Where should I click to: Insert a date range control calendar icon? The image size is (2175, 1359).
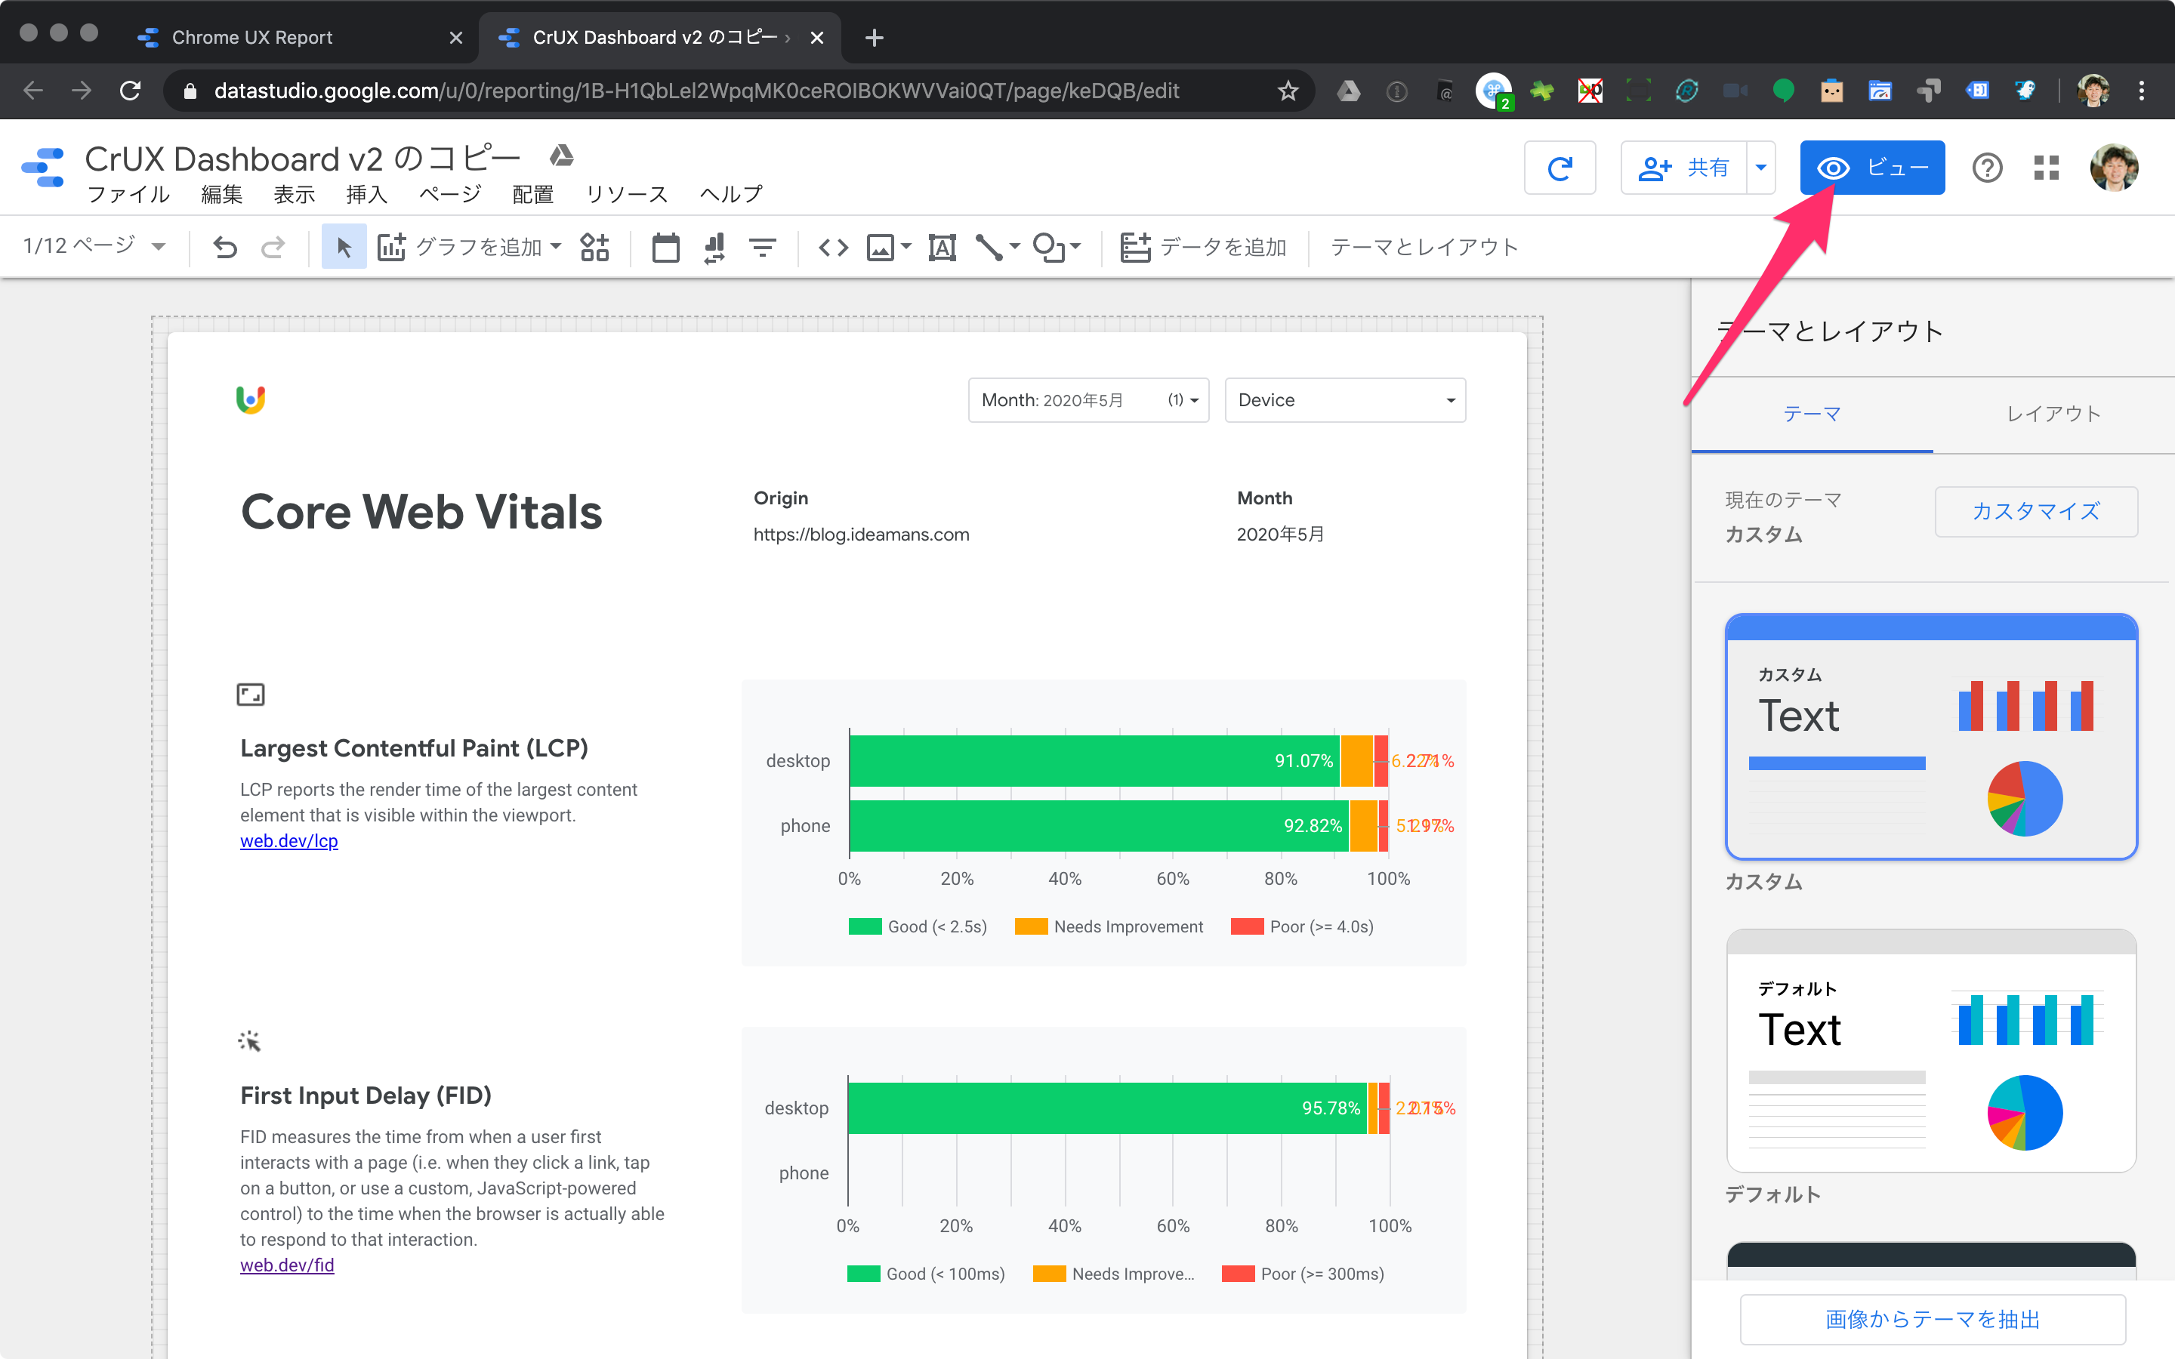coord(665,246)
